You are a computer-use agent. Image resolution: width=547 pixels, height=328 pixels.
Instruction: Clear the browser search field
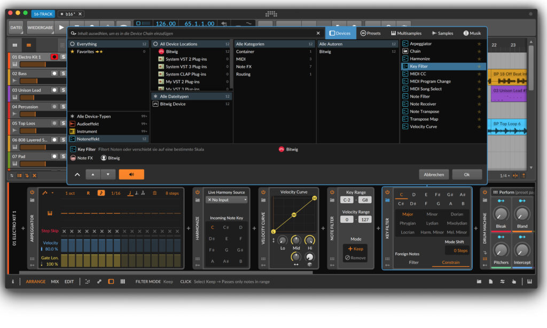click(318, 34)
